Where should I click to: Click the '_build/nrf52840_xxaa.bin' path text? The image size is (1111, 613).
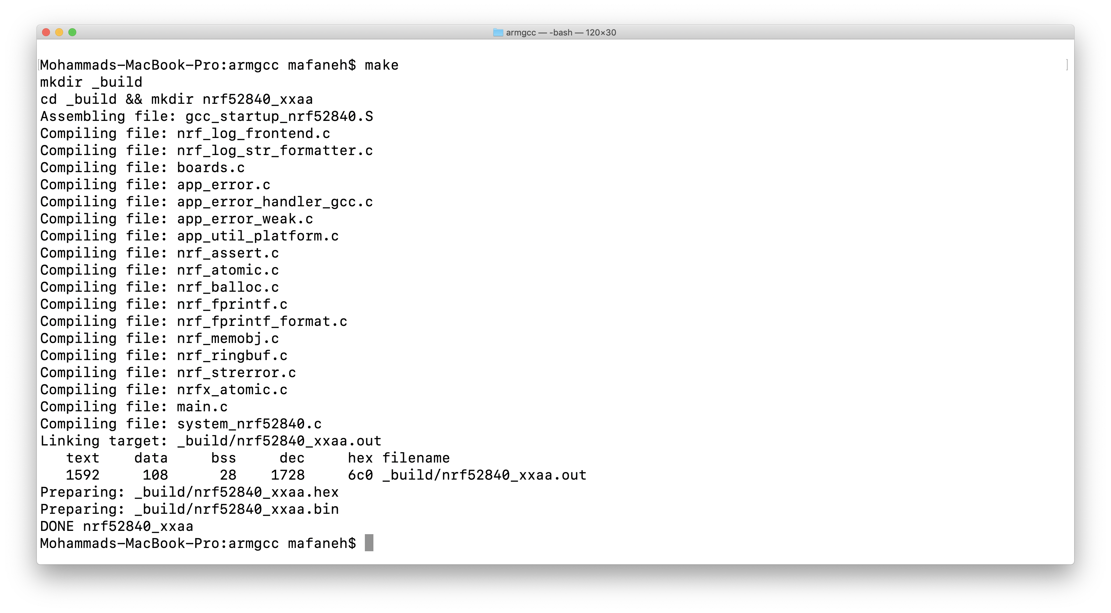(236, 509)
